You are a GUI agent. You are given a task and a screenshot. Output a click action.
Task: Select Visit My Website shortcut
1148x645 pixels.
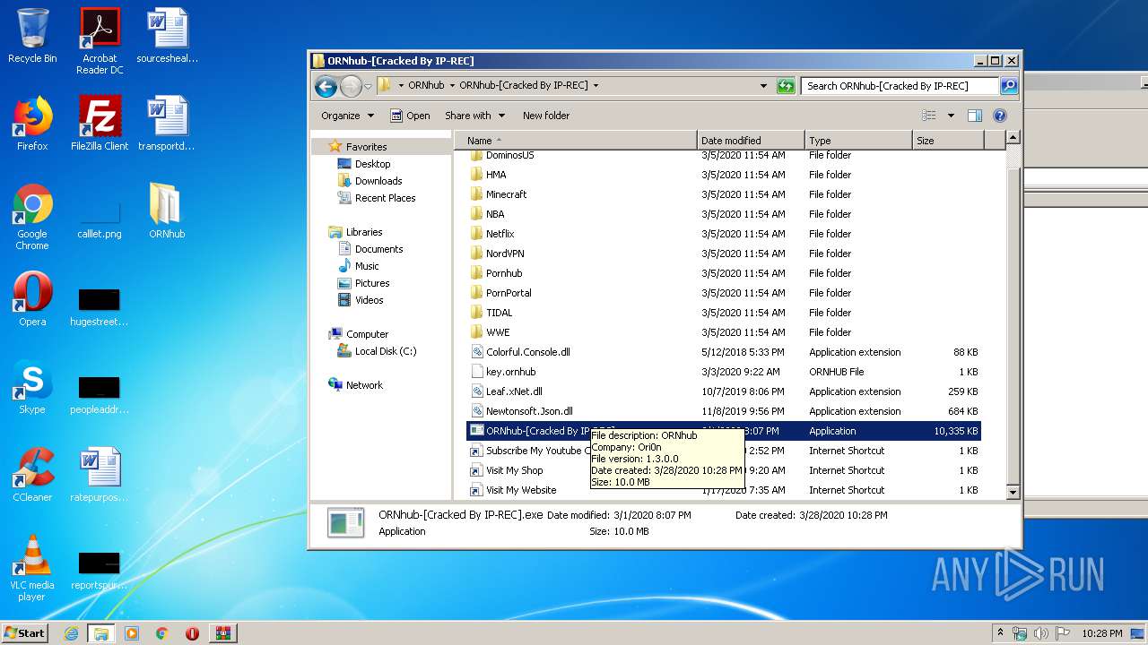724,490
